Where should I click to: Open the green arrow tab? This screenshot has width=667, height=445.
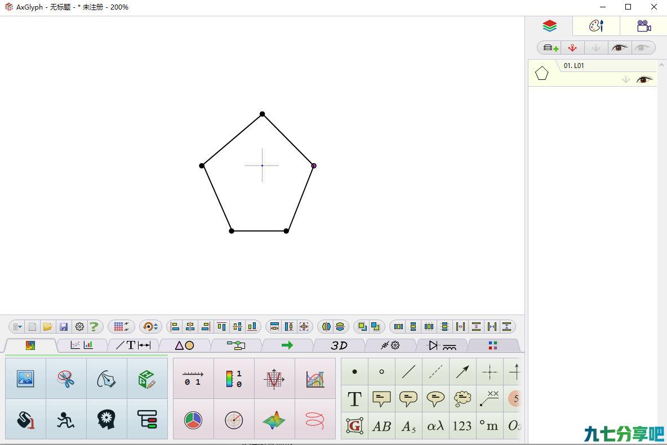(287, 345)
